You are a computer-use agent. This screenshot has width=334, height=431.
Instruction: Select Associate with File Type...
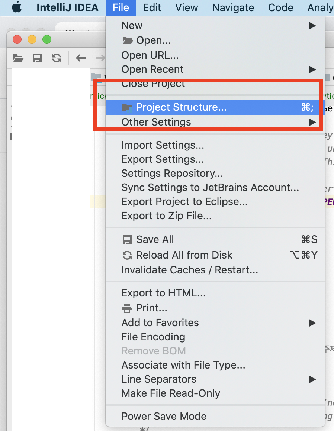[215, 365]
